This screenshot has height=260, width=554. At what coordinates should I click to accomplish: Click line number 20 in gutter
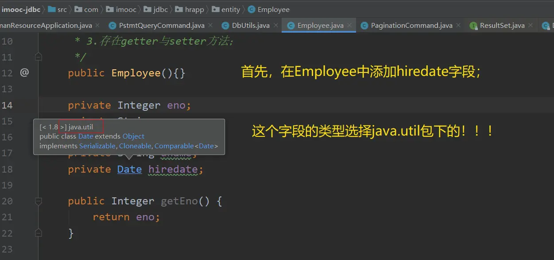click(x=7, y=201)
